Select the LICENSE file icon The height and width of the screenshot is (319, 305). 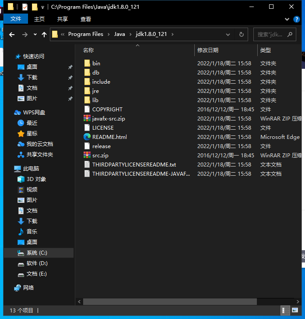pyautogui.click(x=87, y=128)
